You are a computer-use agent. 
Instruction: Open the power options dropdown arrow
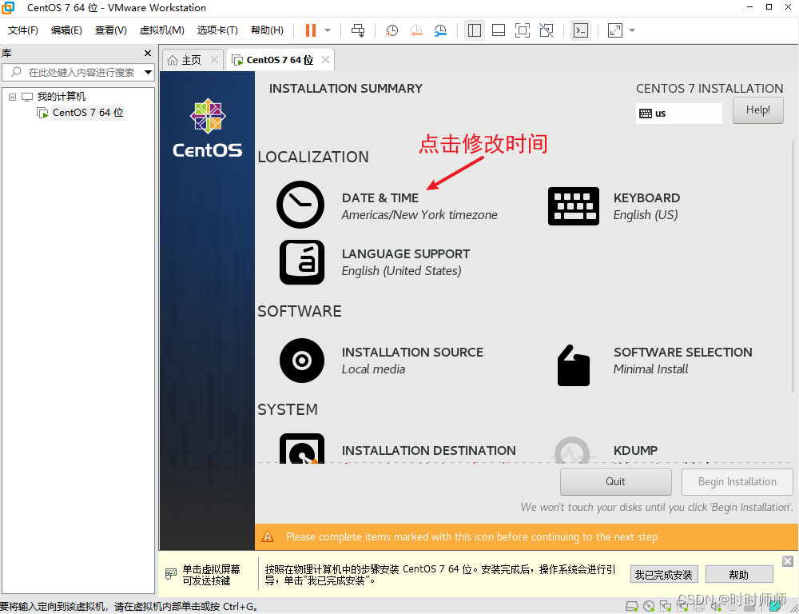pyautogui.click(x=328, y=30)
